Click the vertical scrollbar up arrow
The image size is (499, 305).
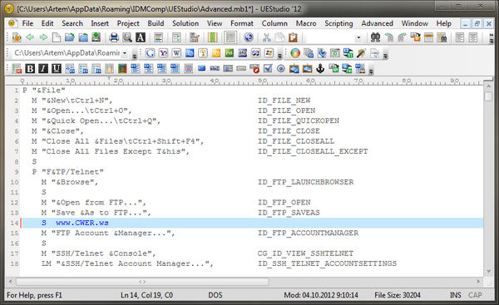(488, 86)
